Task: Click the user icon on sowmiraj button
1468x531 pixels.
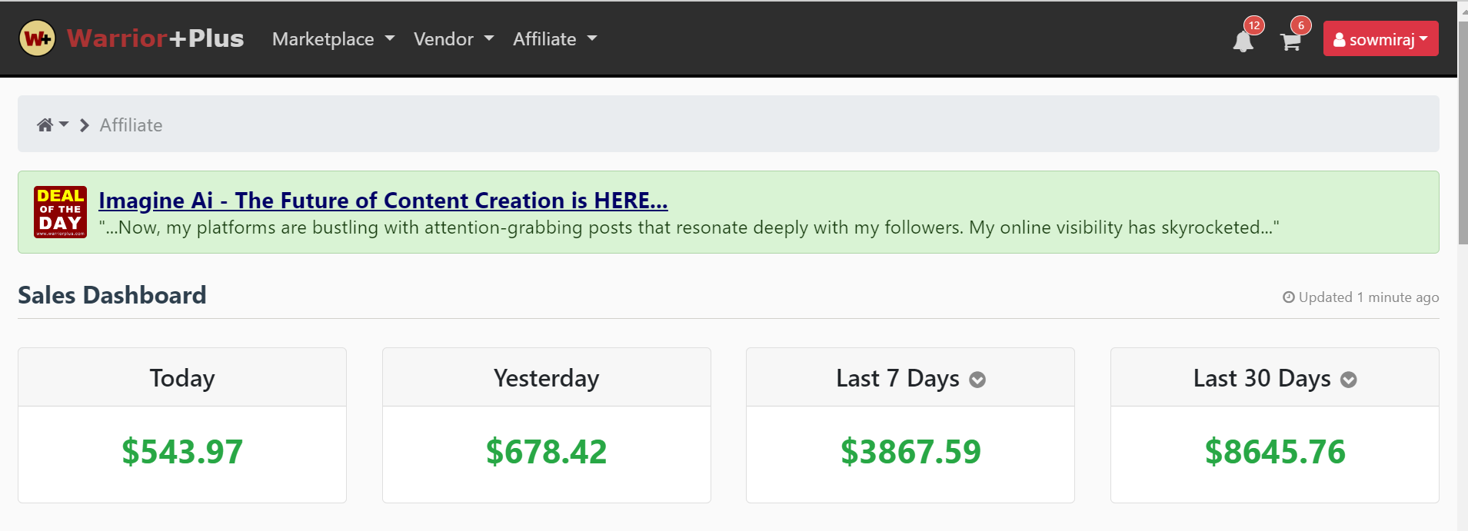Action: point(1340,40)
